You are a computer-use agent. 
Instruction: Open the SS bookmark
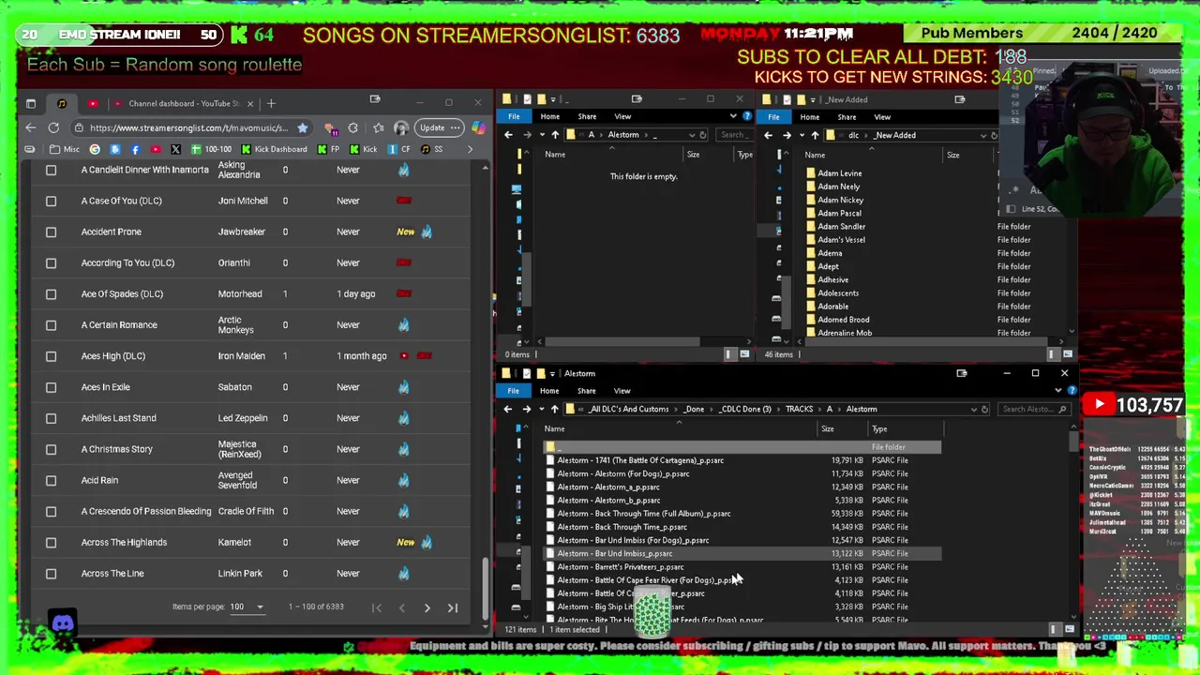(431, 149)
